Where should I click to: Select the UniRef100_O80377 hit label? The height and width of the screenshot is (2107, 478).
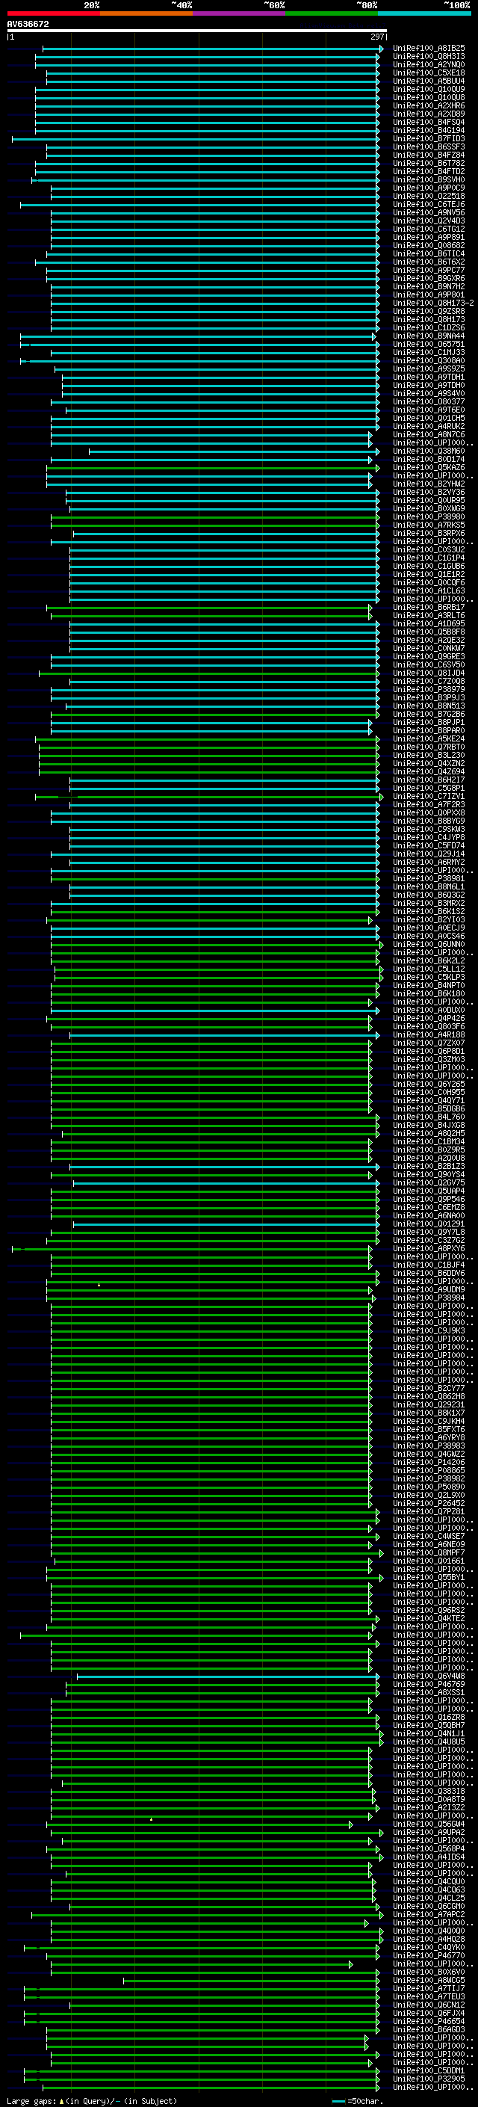[429, 401]
